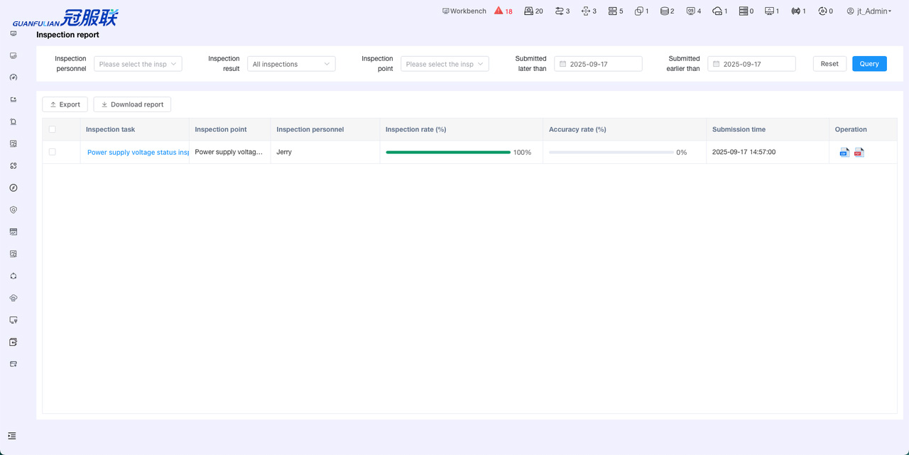
Task: Click the green inspection rate progress bar
Action: (x=448, y=152)
